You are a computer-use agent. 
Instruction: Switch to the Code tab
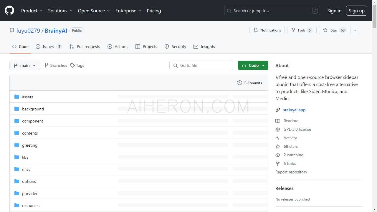20,47
